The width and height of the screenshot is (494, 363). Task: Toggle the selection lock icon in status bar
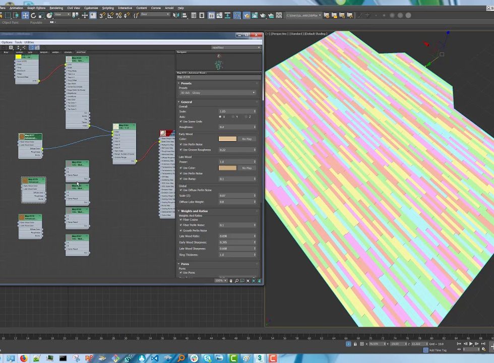pyautogui.click(x=355, y=344)
